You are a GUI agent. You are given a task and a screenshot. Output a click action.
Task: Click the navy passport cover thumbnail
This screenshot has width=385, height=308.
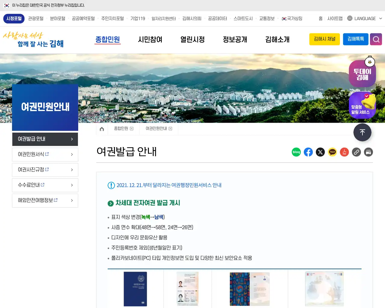[x=135, y=289]
